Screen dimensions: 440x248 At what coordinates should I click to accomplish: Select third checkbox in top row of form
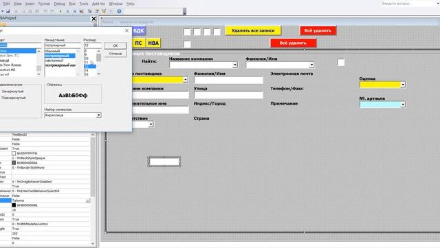pyautogui.click(x=207, y=32)
